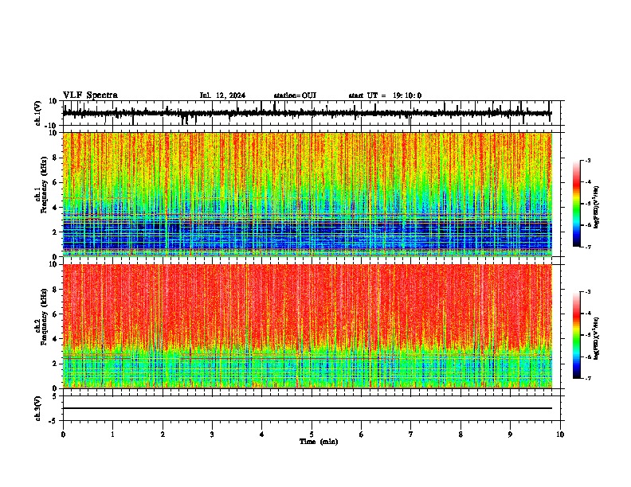Click the "-7" label on ch.2 colorbar
Image resolution: width=631 pixels, height=487 pixels.
pyautogui.click(x=586, y=378)
